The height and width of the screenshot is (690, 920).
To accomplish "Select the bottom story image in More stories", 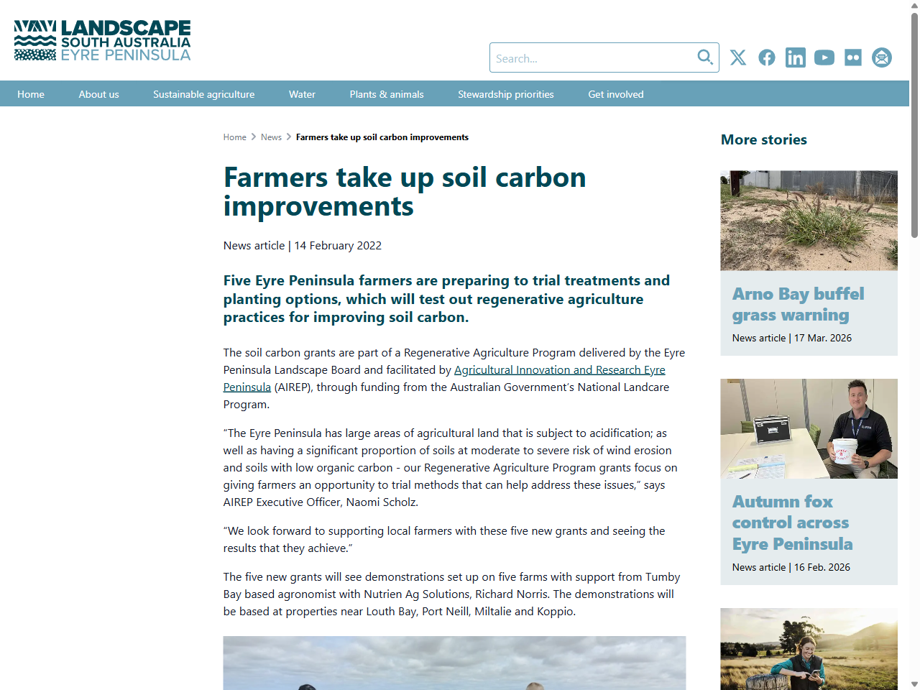I will coord(809,649).
